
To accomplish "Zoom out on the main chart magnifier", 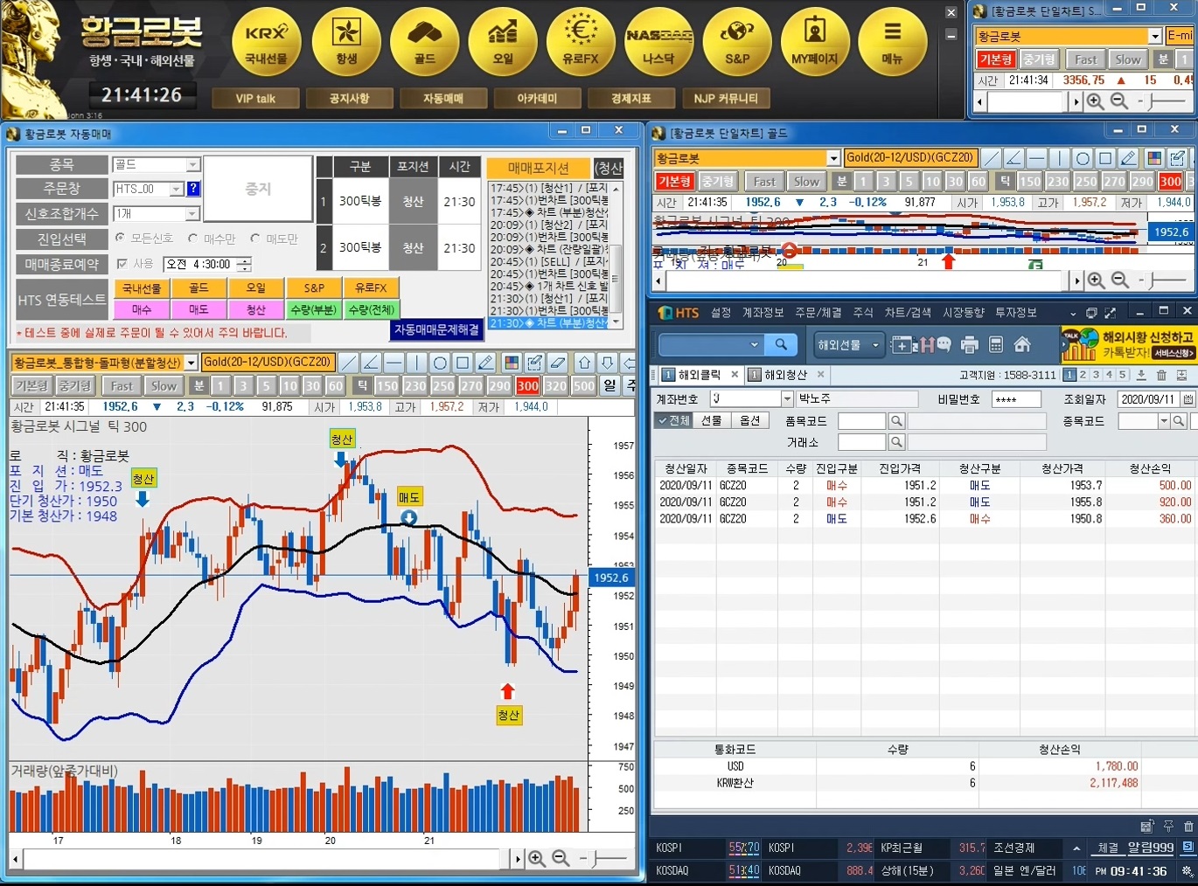I will pos(561,859).
